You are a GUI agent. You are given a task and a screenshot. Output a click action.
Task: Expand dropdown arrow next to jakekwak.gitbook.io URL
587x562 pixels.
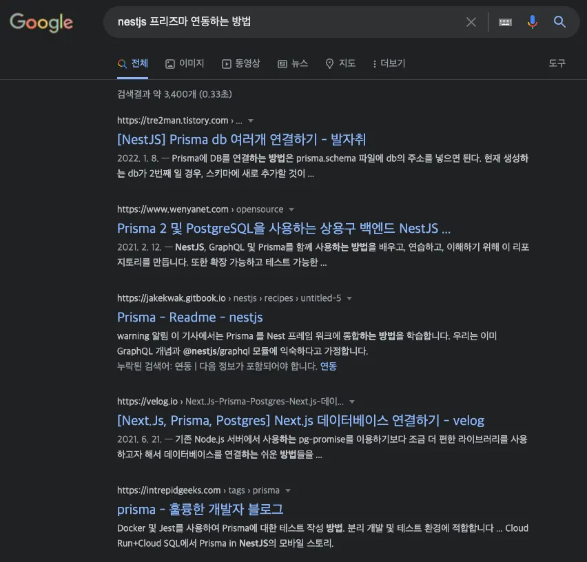point(349,298)
